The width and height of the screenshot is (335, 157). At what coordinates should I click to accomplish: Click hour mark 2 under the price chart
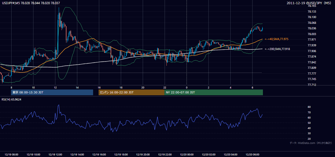209,87
